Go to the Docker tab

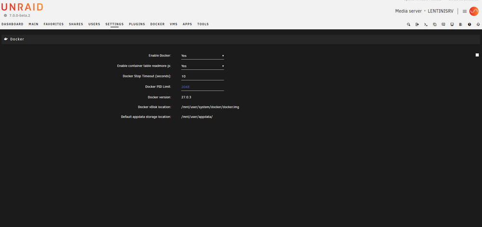coord(158,24)
